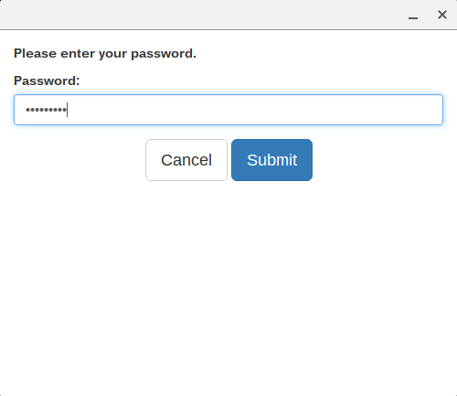
Task: Click right after the last masked character
Action: pos(68,110)
